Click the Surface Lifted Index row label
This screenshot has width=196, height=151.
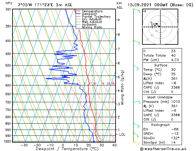154,83
